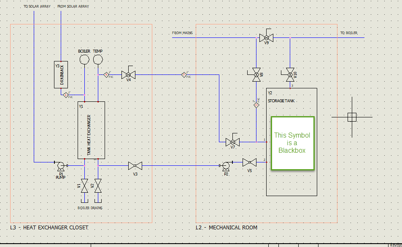Click the STORAGE TANK text
The image size is (402, 247).
tap(281, 101)
